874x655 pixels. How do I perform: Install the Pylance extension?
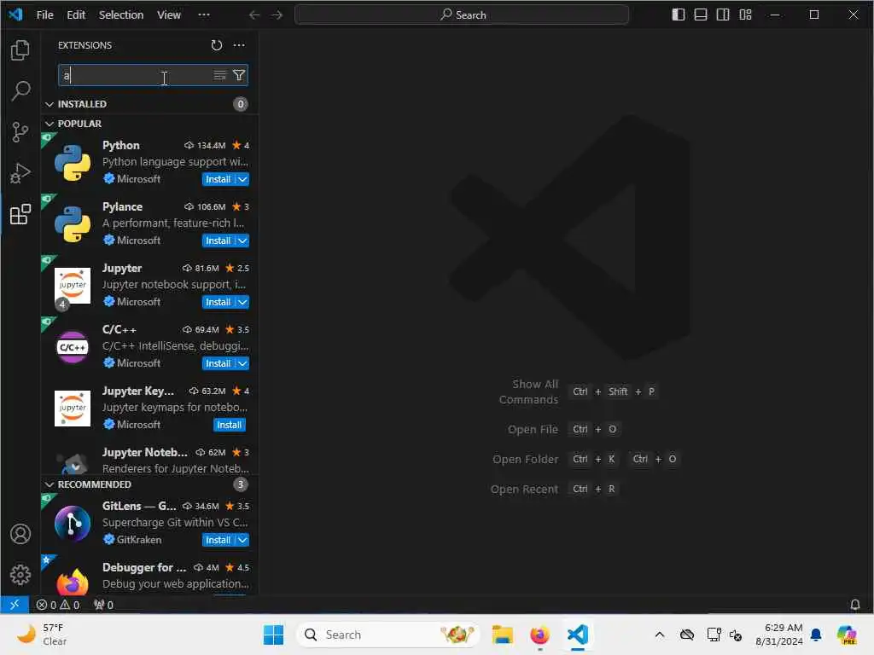pos(218,241)
